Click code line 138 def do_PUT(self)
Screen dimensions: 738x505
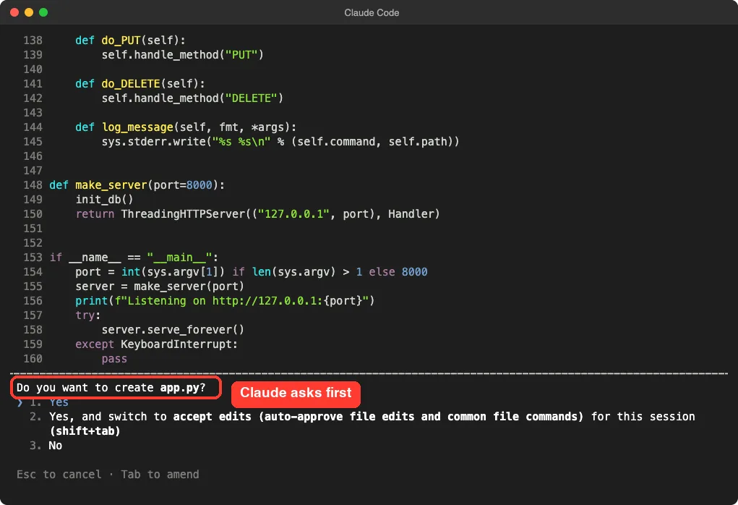tap(130, 41)
